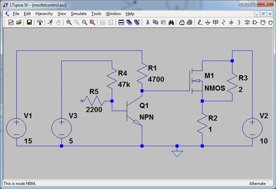Minimize the inner schematic document window
The image size is (276, 189).
(x=257, y=14)
